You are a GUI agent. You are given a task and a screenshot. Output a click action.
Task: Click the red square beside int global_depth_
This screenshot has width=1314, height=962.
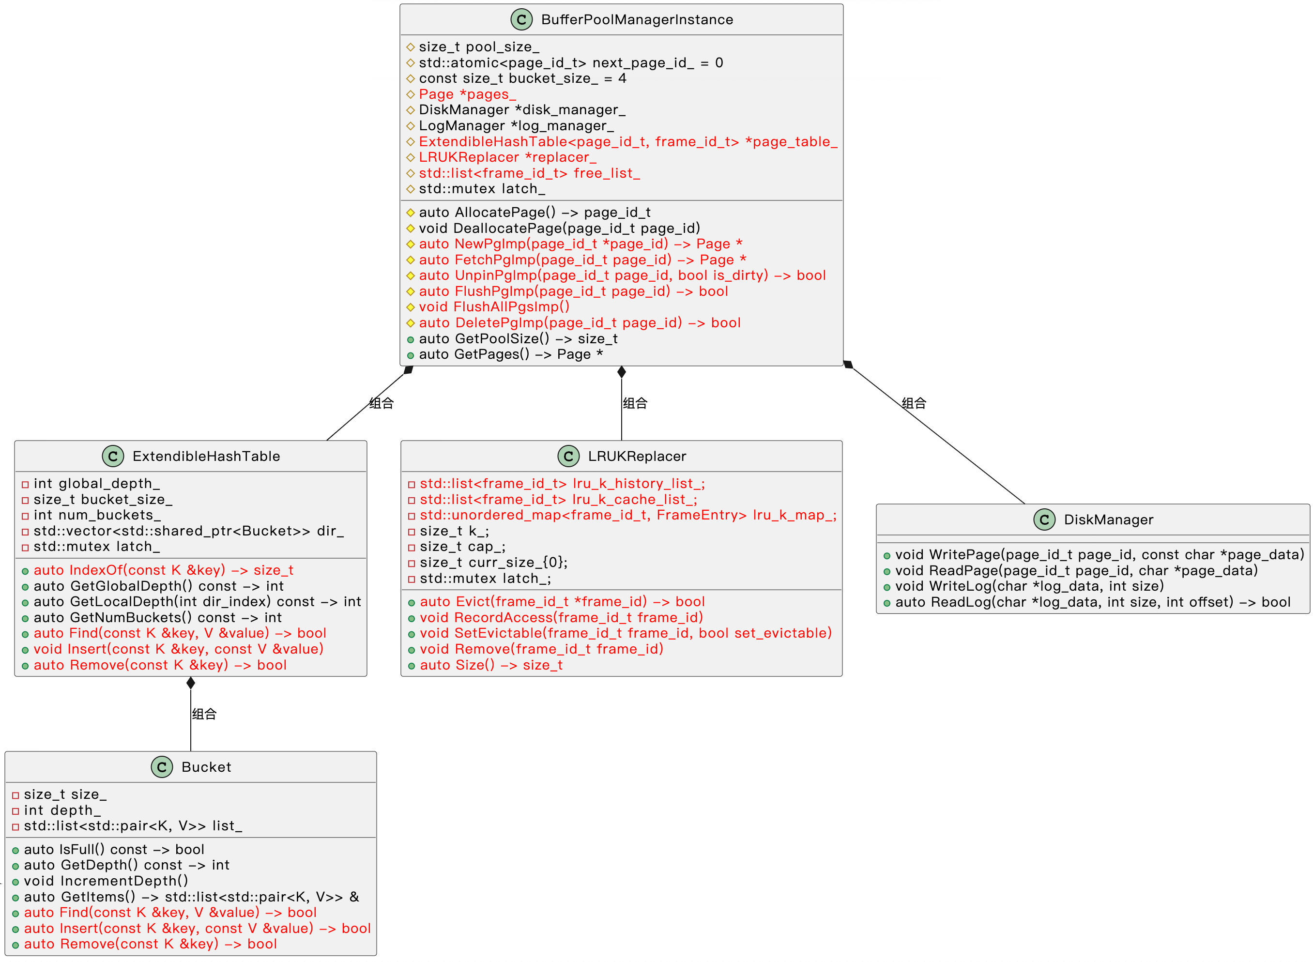tap(25, 485)
